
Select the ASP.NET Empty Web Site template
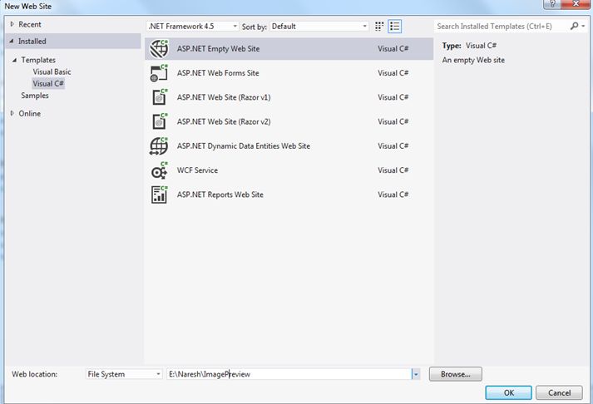pyautogui.click(x=289, y=49)
